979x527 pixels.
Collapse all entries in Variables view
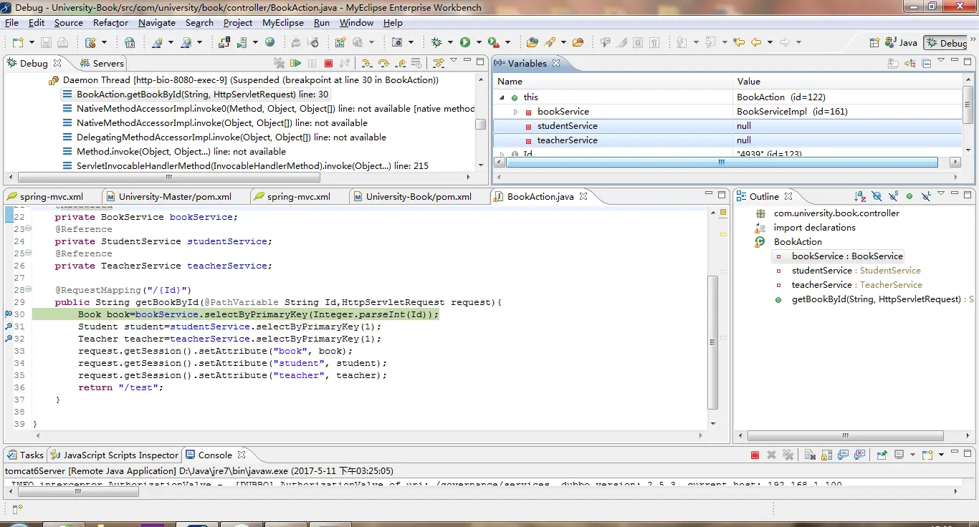(926, 63)
